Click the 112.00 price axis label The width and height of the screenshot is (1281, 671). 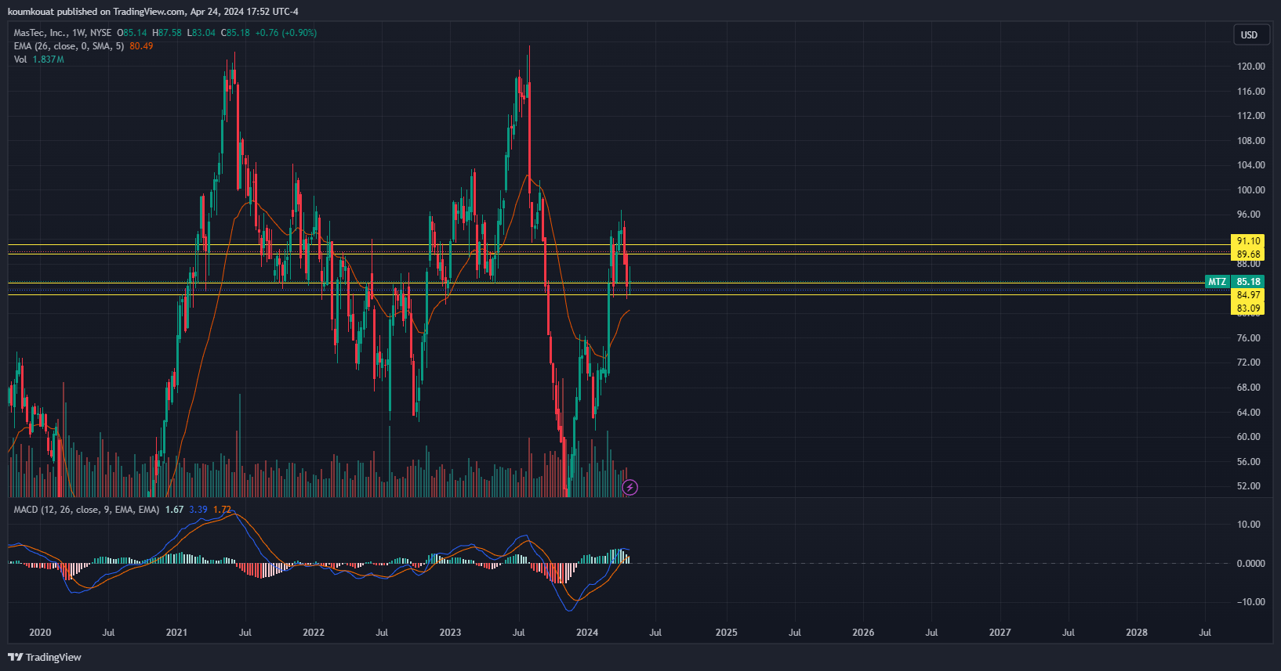(x=1251, y=116)
